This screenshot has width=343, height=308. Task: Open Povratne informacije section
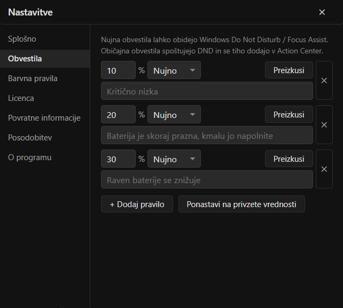45,118
